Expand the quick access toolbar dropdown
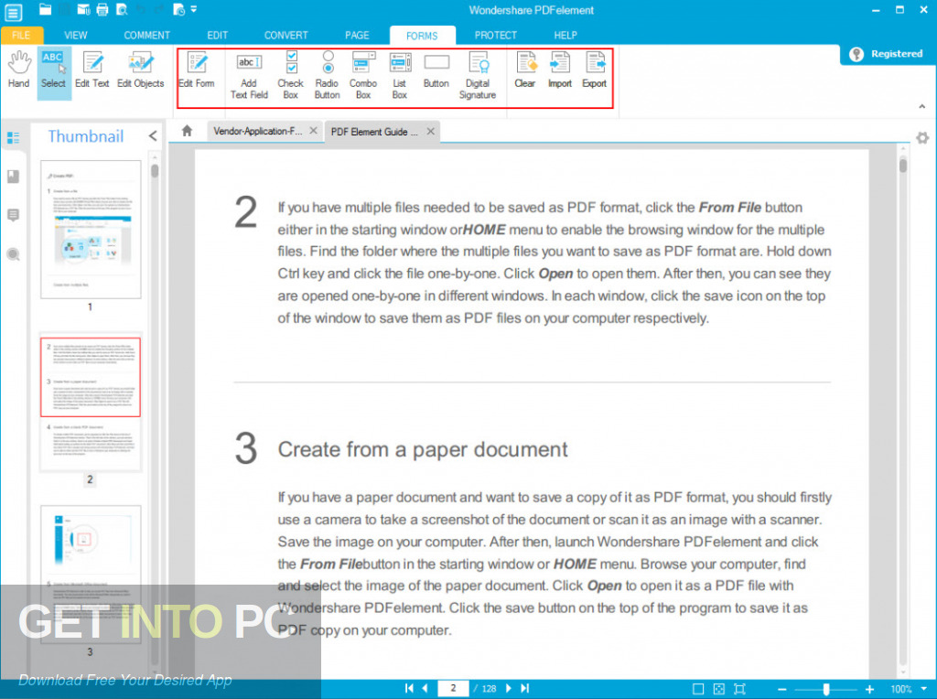Screen dimensions: 937x699 (x=194, y=9)
